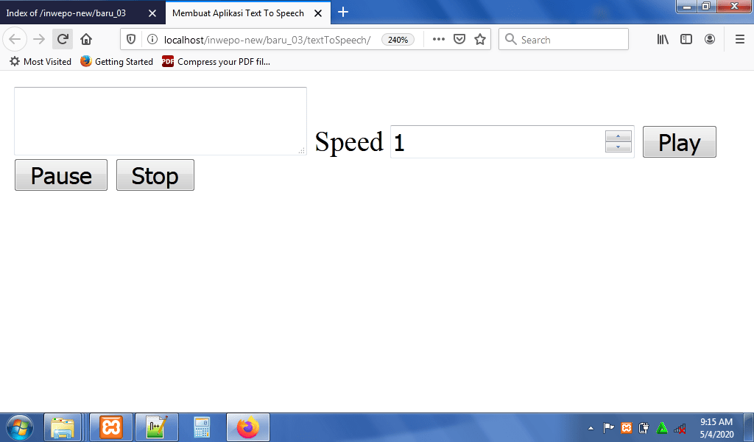Open the Getting Started bookmark
This screenshot has height=442, width=754.
click(117, 62)
